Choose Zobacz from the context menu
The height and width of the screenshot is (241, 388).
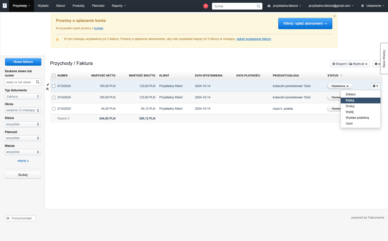[361, 94]
